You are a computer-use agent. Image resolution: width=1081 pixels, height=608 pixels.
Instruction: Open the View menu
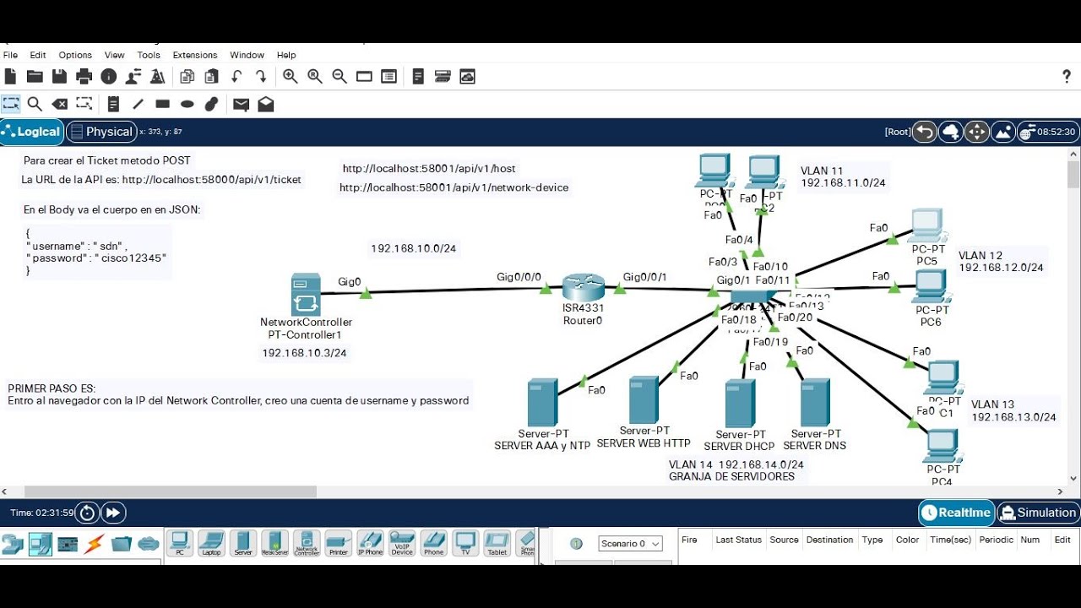tap(114, 55)
